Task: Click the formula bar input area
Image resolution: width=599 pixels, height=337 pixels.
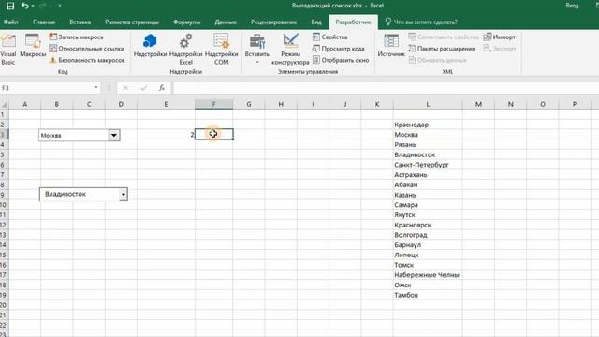Action: pyautogui.click(x=386, y=88)
